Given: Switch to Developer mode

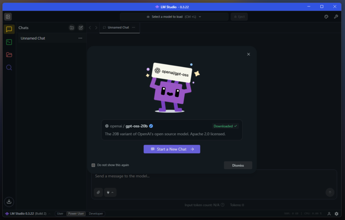Looking at the screenshot, I should point(96,214).
